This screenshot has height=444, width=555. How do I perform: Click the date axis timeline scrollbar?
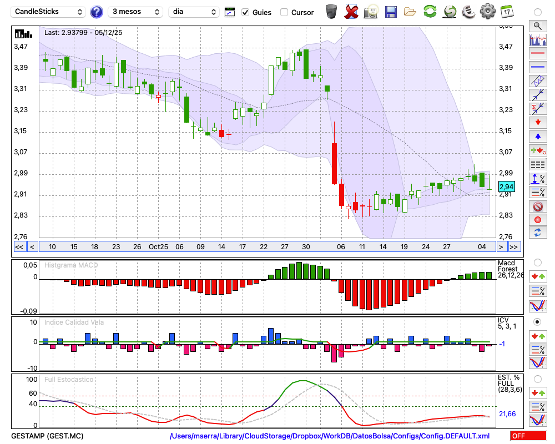(x=268, y=247)
